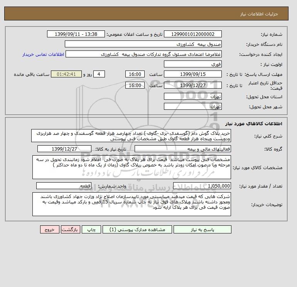Viewport: 297px width, 287px height.
Task: Click delivery city field تهران
Action: tap(192, 106)
